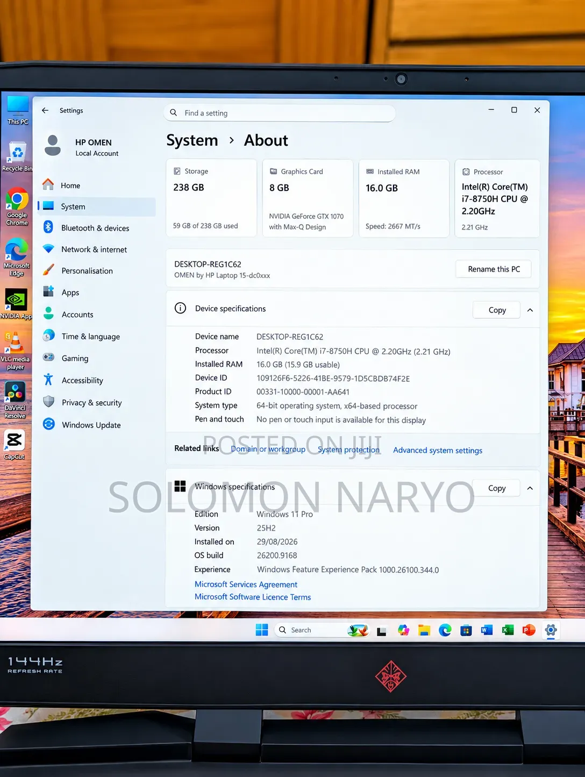Open Windows Update page
Screen dimensions: 585x777
point(97,425)
